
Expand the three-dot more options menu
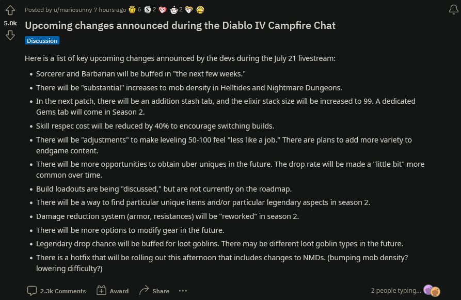pyautogui.click(x=183, y=291)
